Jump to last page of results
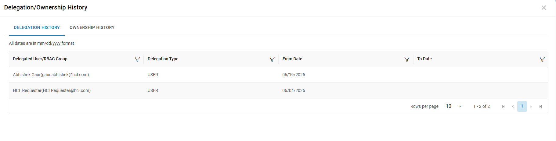 click(x=540, y=107)
